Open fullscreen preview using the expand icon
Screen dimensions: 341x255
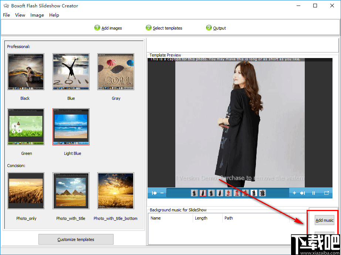326,193
